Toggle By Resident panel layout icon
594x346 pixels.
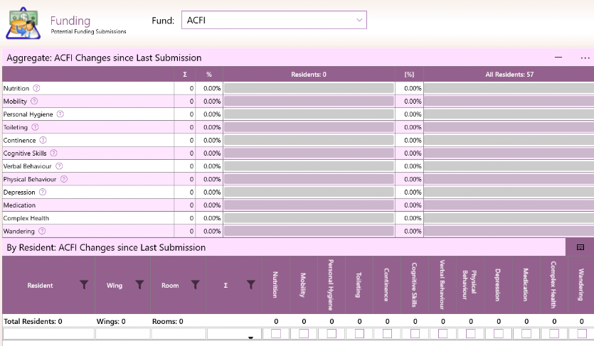(580, 247)
